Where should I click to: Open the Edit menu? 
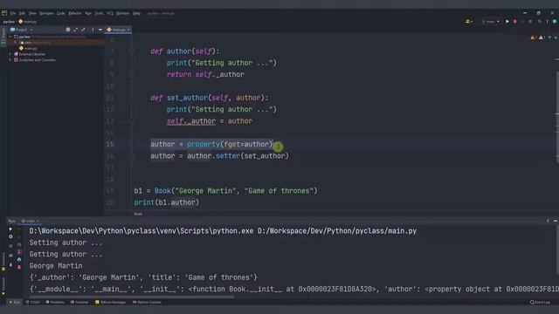[x=22, y=13]
